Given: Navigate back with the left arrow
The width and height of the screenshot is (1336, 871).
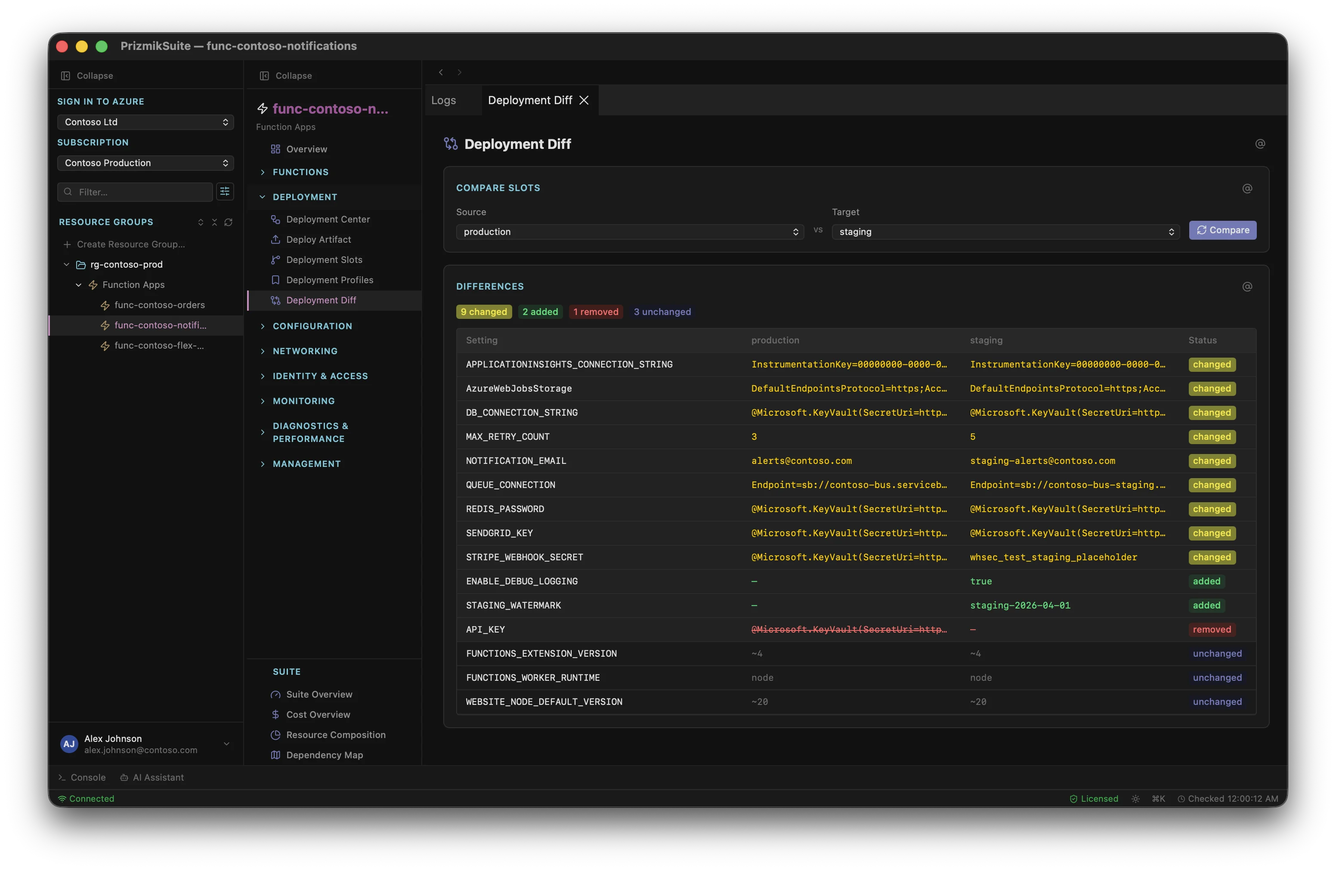Looking at the screenshot, I should tap(441, 72).
